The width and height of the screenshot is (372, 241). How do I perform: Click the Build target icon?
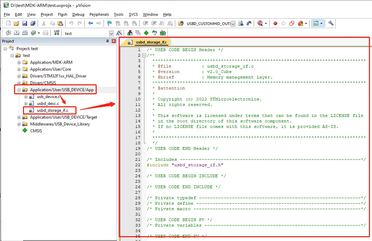coord(16,33)
